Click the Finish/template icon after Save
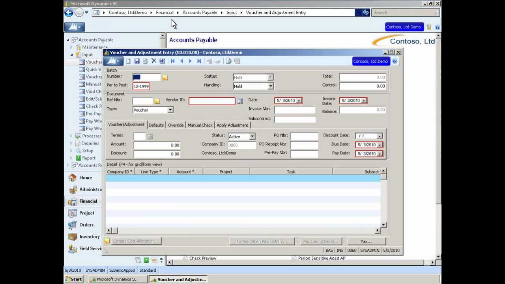Screen dimensions: 505x284 [x=145, y=61]
